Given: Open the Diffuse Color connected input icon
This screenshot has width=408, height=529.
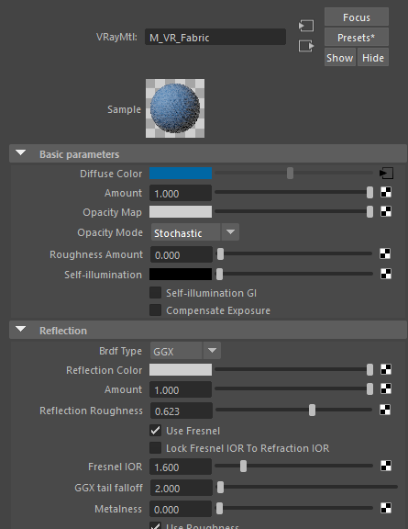Looking at the screenshot, I should (386, 174).
